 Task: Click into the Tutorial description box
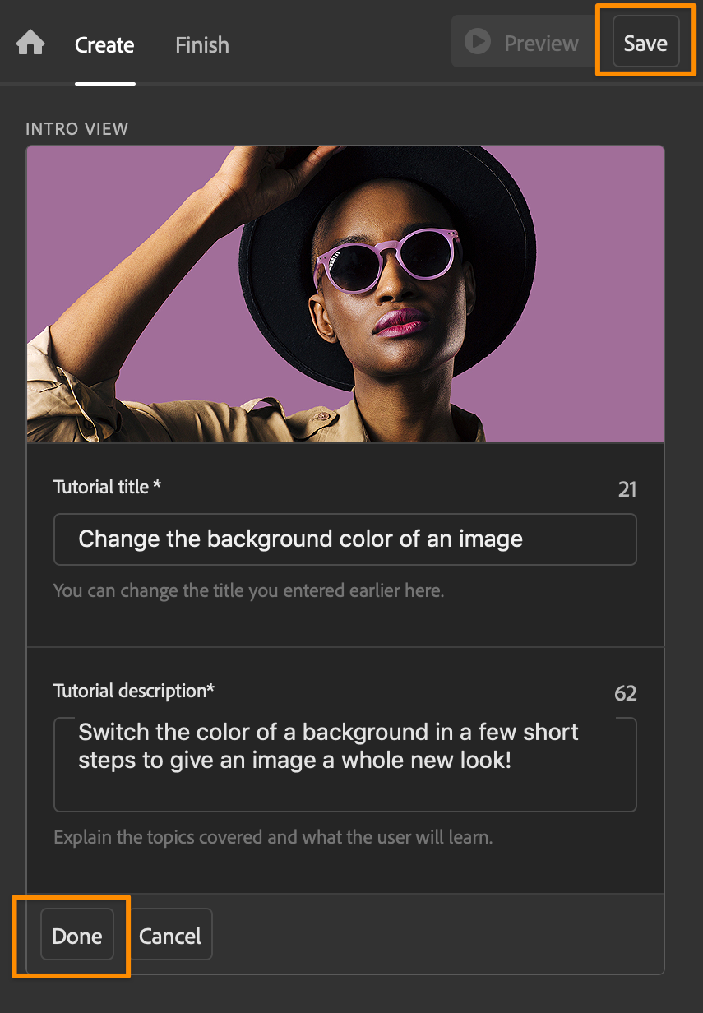(345, 765)
